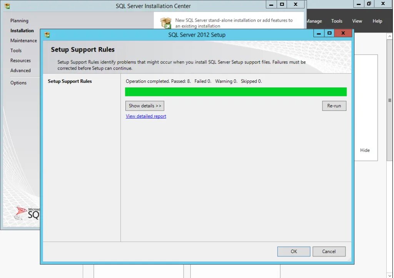Open the View detailed report link
The height and width of the screenshot is (278, 394).
pos(146,116)
